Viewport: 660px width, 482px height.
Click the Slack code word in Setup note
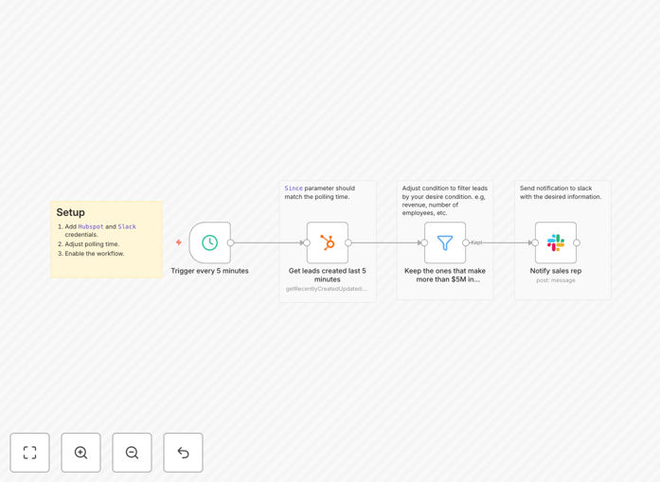pos(127,226)
